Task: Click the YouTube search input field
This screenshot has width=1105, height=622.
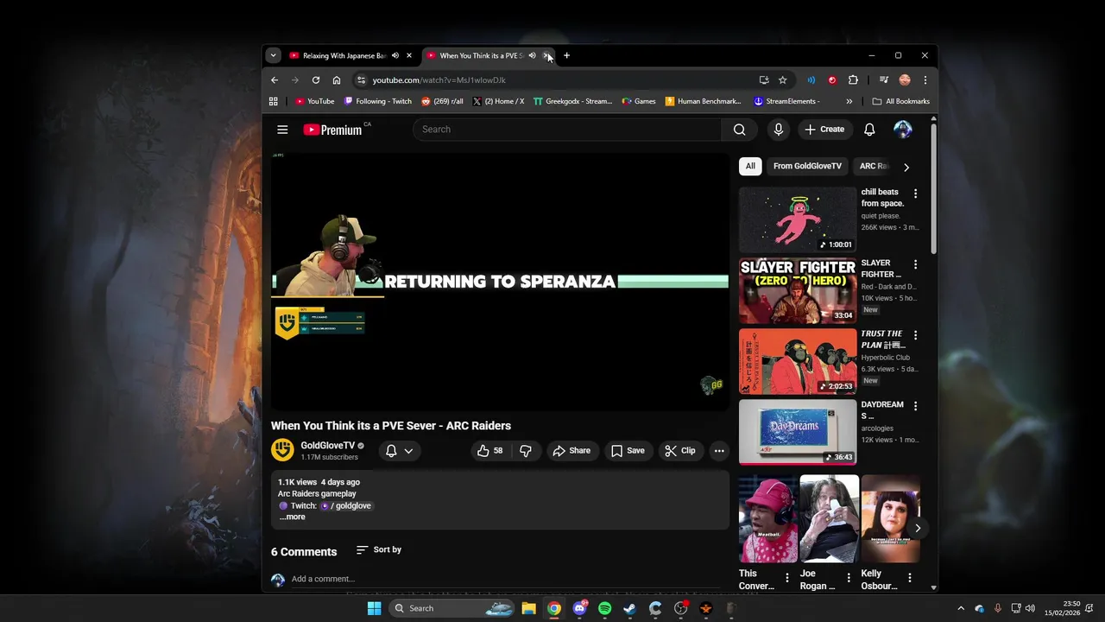Action: (x=567, y=130)
